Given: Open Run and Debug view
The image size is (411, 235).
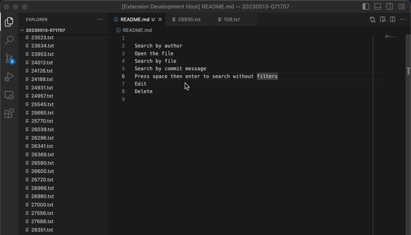Looking at the screenshot, I should (x=9, y=77).
